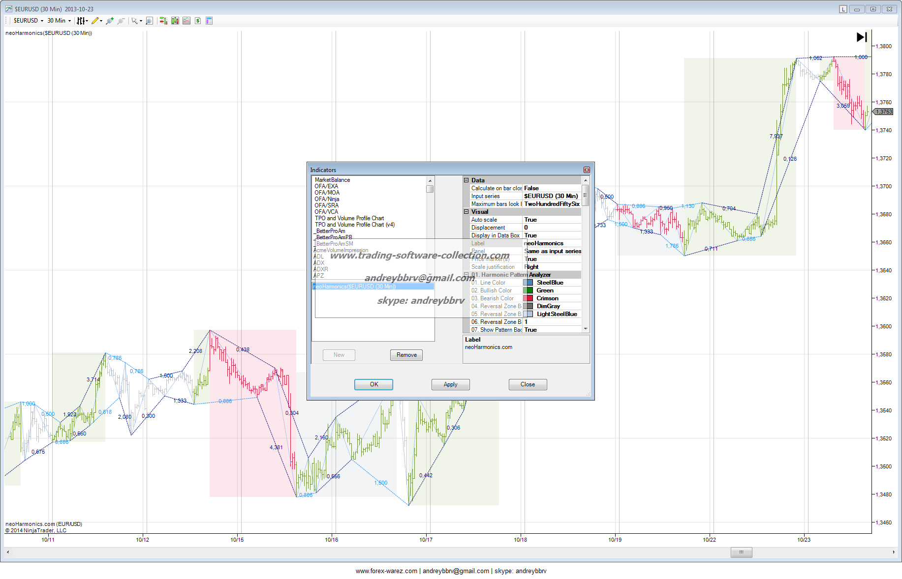Open the Indicators candlestick toolbar icon
The height and width of the screenshot is (579, 902).
tap(175, 21)
